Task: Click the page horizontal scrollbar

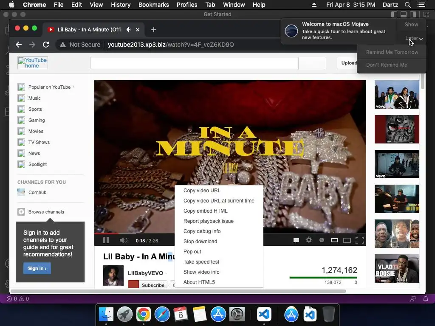Action: (x=179, y=291)
